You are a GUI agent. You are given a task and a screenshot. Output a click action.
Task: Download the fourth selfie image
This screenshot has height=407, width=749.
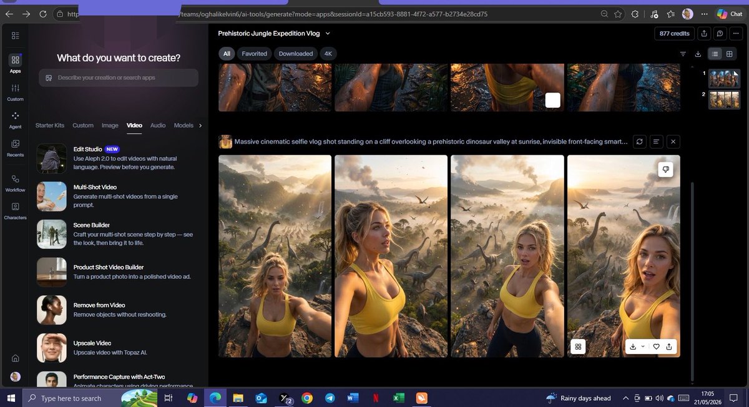click(x=633, y=347)
